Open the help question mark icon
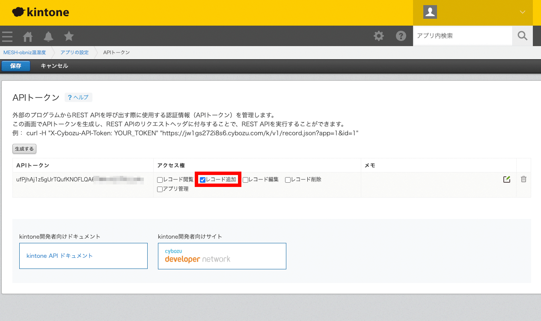541x321 pixels. (x=401, y=36)
